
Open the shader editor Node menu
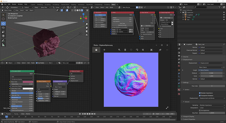[x=33, y=63]
